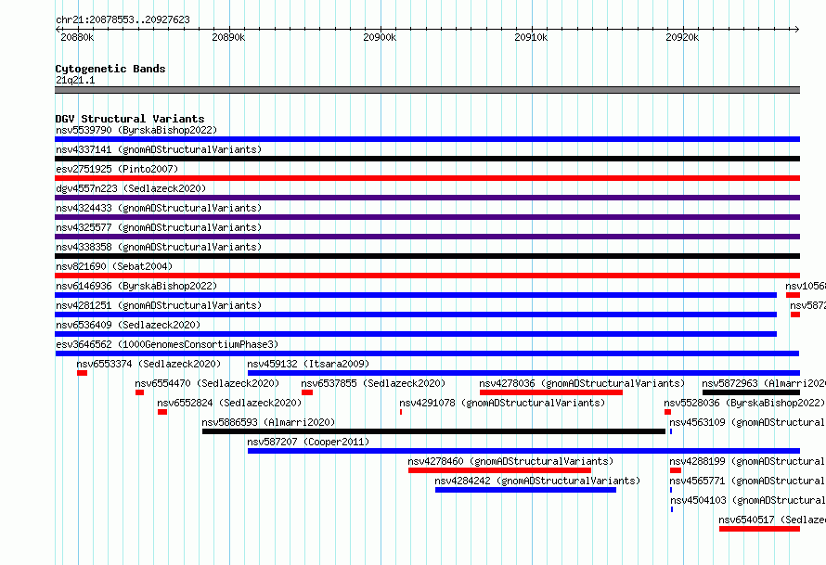Select the nsv4337141 gnomAD variant label
The image size is (826, 565).
pyautogui.click(x=159, y=149)
